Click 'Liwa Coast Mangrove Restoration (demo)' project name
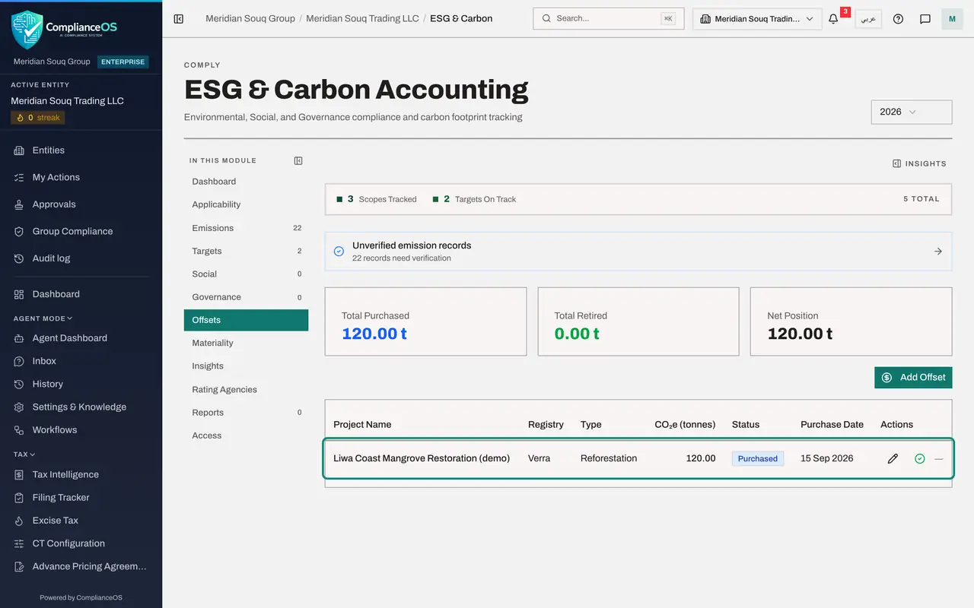This screenshot has height=608, width=974. coord(422,458)
